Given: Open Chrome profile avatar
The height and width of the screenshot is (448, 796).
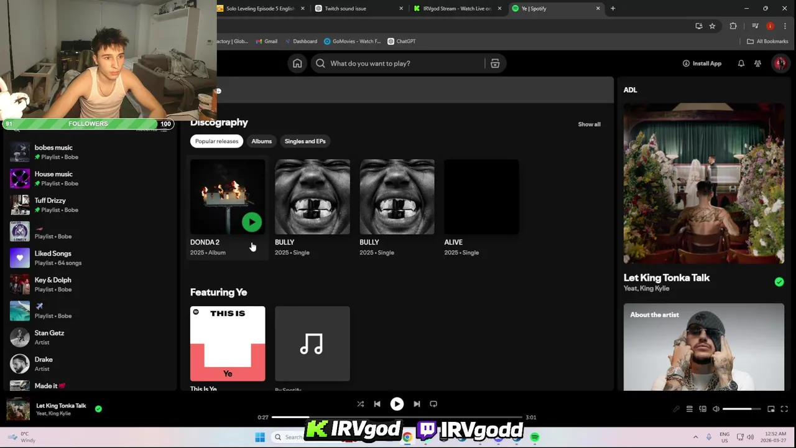Looking at the screenshot, I should coord(770,26).
